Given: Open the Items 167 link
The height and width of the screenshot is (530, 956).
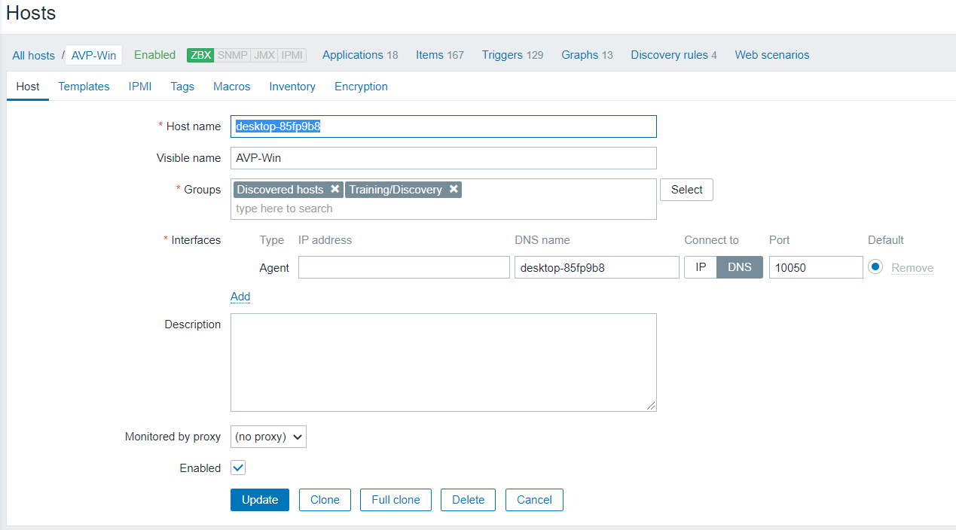Looking at the screenshot, I should (440, 55).
